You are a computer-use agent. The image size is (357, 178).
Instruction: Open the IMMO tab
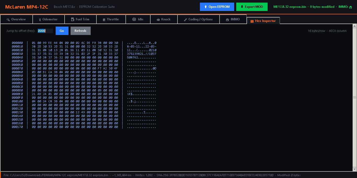pyautogui.click(x=233, y=19)
